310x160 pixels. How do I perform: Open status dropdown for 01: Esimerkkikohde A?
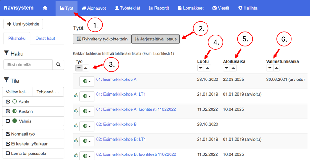87,81
